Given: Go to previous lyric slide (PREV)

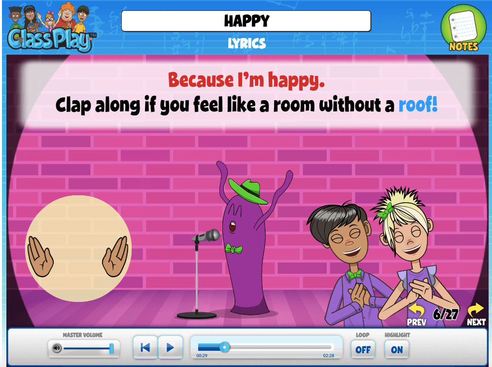Looking at the screenshot, I should 417,314.
